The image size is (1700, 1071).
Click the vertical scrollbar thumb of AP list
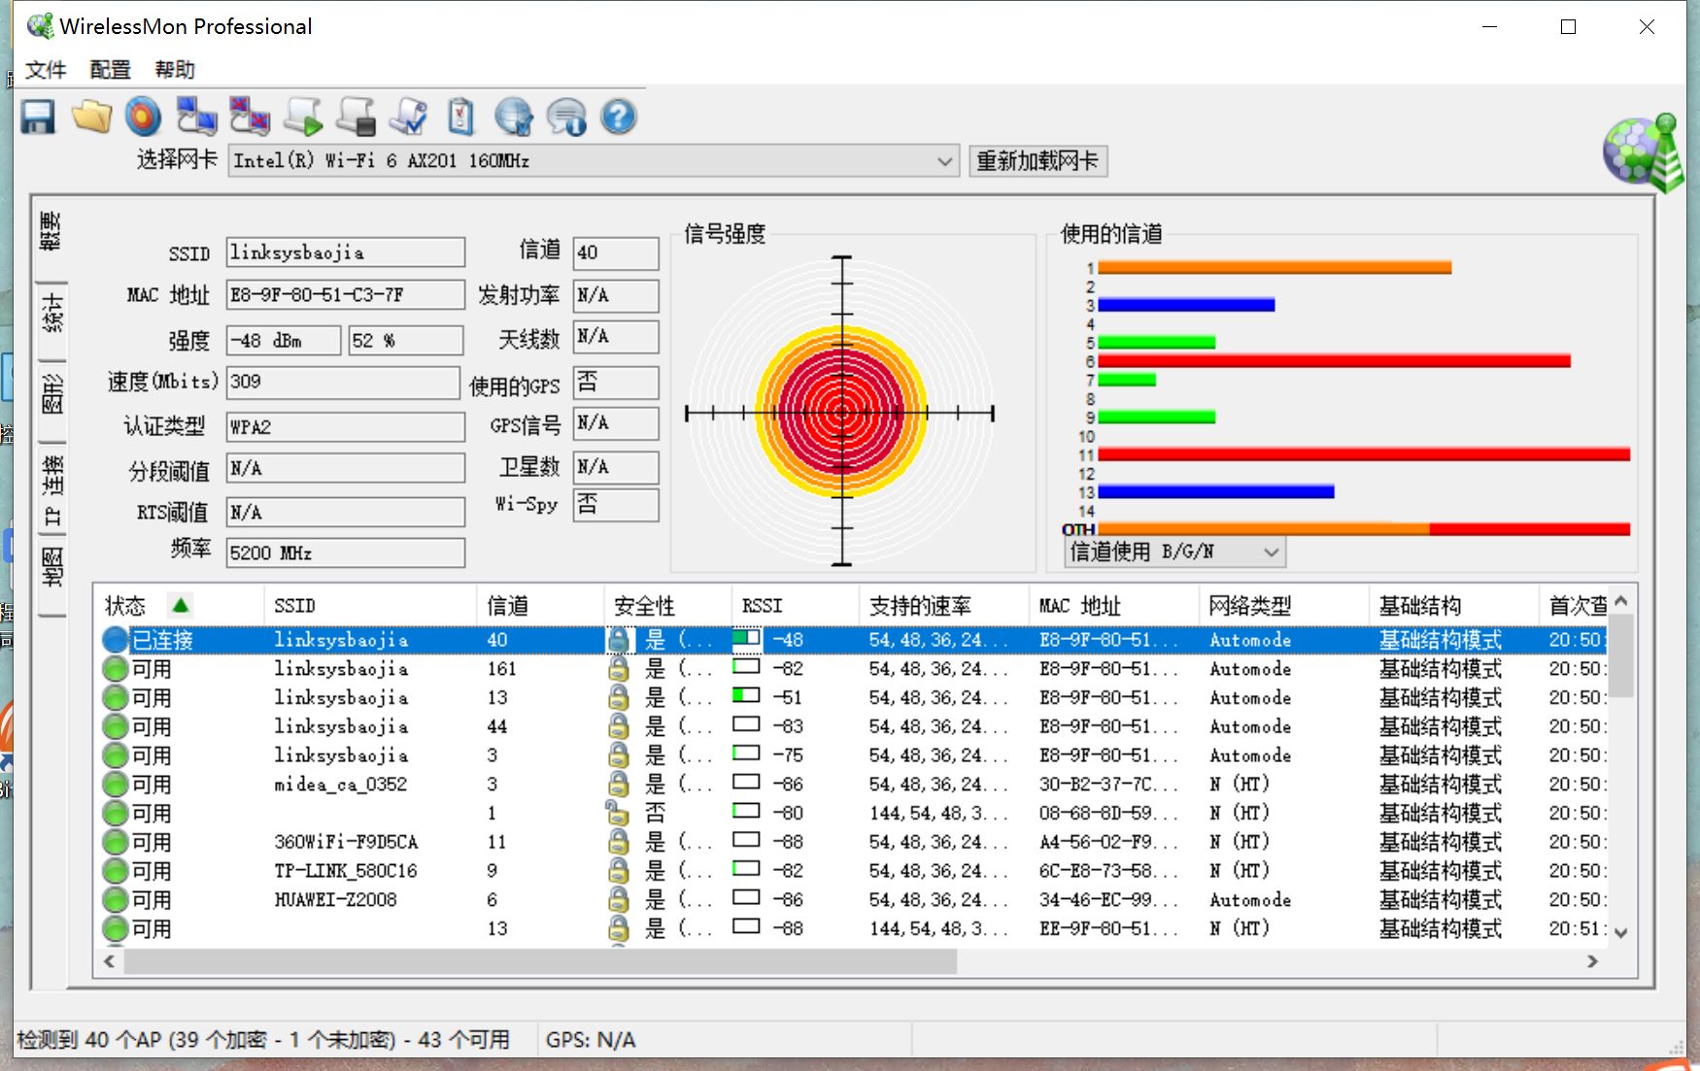1620,655
